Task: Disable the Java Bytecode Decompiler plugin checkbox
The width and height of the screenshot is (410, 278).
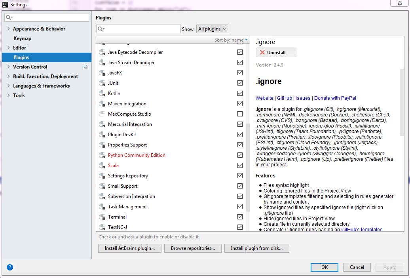Action: click(240, 52)
